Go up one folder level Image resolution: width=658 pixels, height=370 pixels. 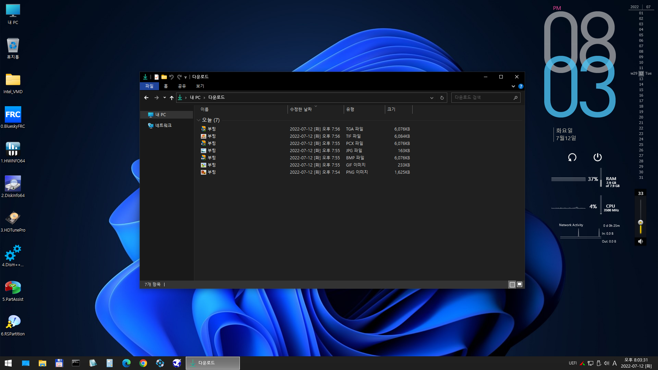click(172, 98)
